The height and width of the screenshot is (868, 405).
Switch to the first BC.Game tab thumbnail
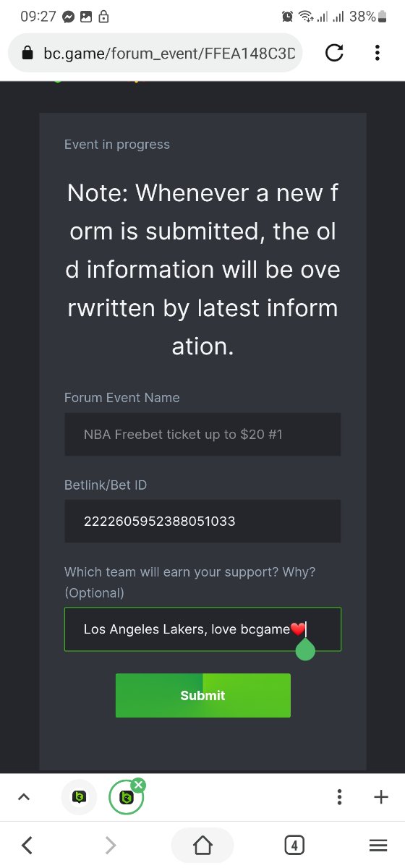tap(80, 797)
